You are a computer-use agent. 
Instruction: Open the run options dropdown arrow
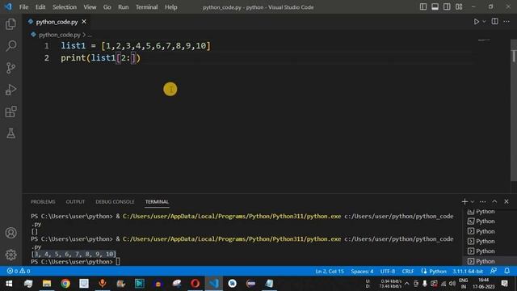click(484, 22)
